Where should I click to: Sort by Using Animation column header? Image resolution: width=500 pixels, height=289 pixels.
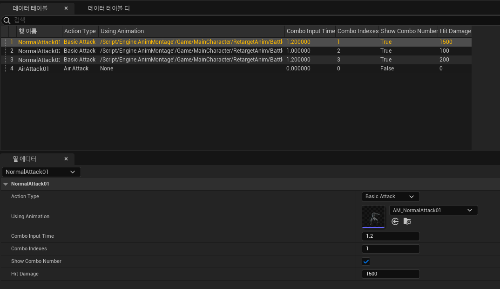191,31
